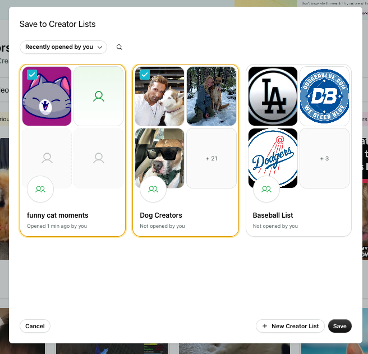Image resolution: width=368 pixels, height=354 pixels.
Task: Click the purple cartoon cat thumbnail
Action: pos(47,96)
